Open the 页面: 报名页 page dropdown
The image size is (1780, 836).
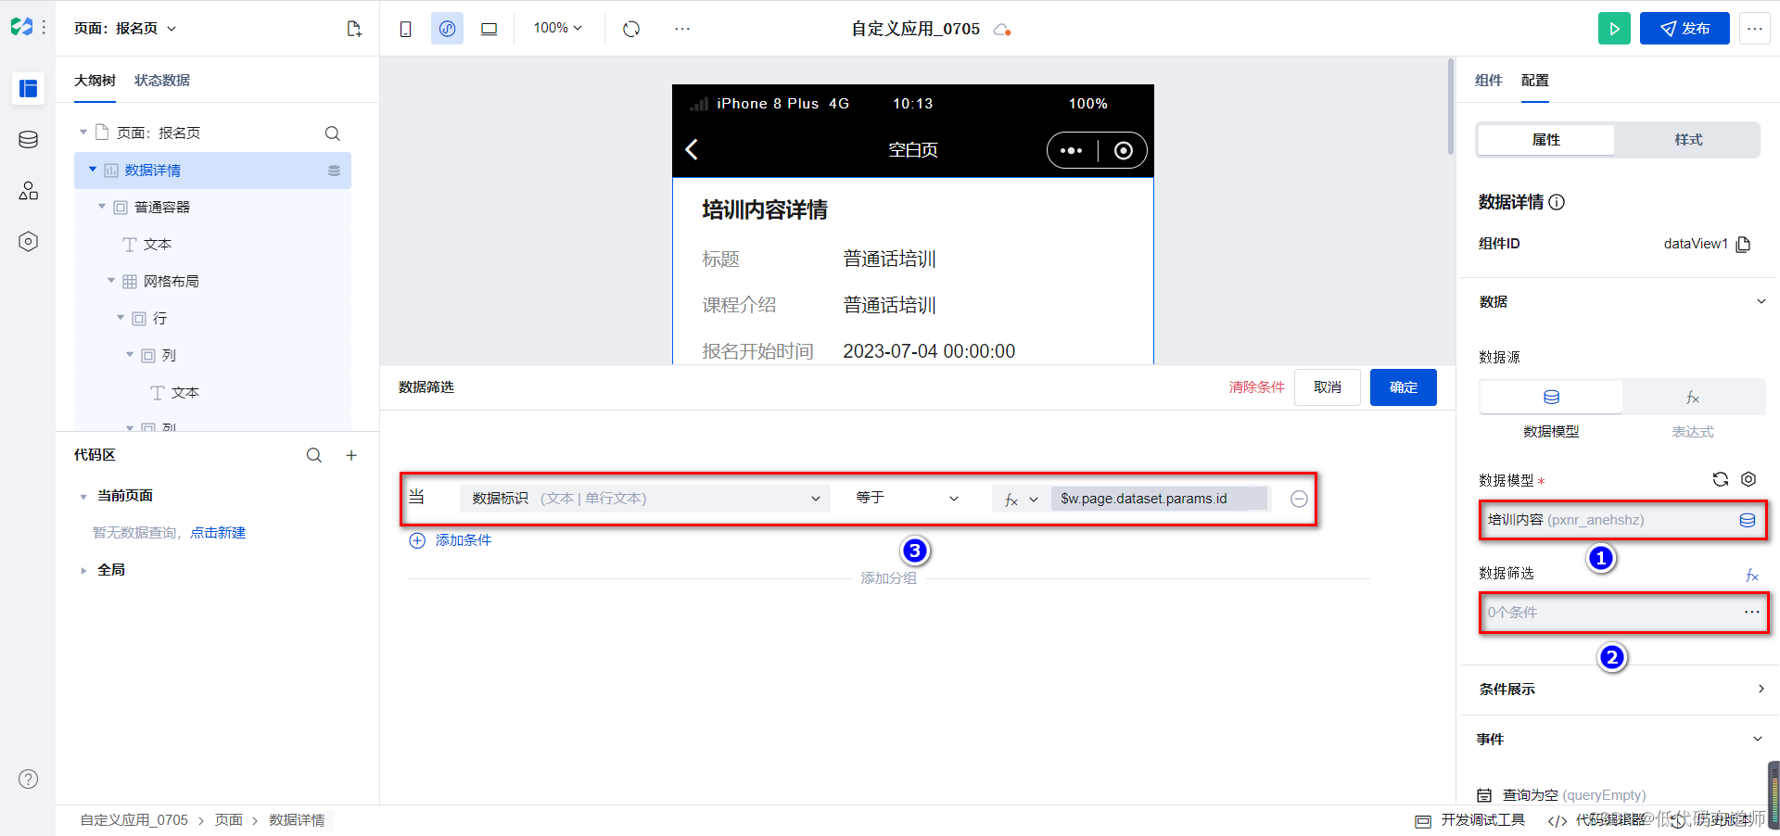(125, 29)
